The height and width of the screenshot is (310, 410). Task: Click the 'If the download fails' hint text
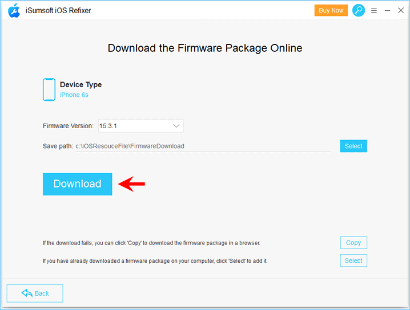[x=151, y=243]
